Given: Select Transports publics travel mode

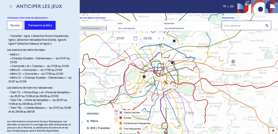Looking at the screenshot, I should coord(40,25).
